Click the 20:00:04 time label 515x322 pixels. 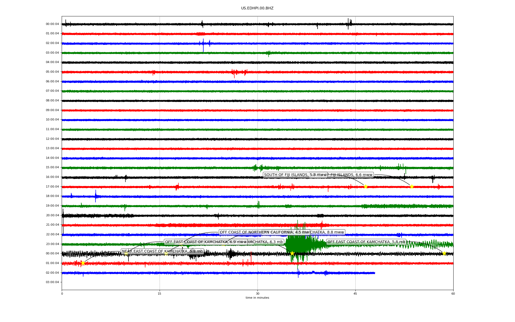52,215
